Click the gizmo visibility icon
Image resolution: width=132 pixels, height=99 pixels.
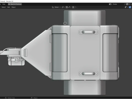coord(126,7)
